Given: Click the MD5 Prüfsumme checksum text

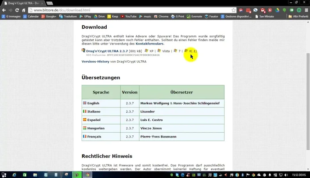Looking at the screenshot, I should click(x=123, y=55).
